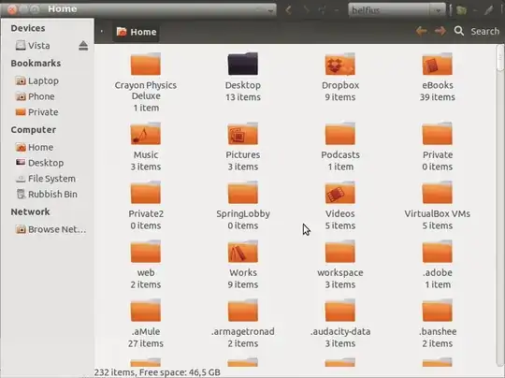Viewport: 505px width, 378px height.
Task: Open Rubbish Bin in sidebar
Action: (47, 194)
